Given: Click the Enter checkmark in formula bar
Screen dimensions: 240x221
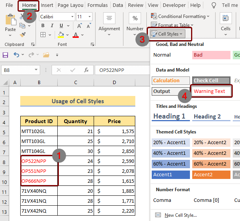Looking at the screenshot, I should pos(73,70).
